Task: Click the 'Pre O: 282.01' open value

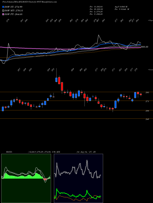Action: pyautogui.click(x=96, y=7)
